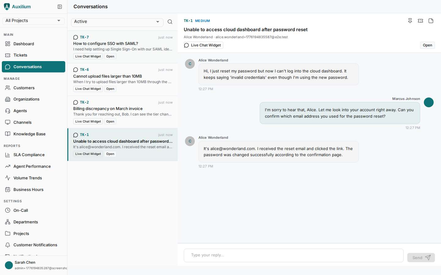This screenshot has height=275, width=441.
Task: Open the conversation search
Action: 170,22
